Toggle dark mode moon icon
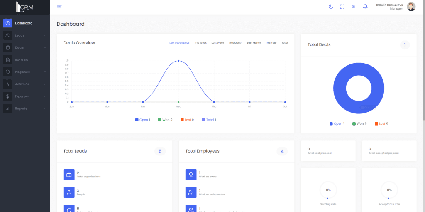Image resolution: width=425 pixels, height=212 pixels. pyautogui.click(x=331, y=7)
